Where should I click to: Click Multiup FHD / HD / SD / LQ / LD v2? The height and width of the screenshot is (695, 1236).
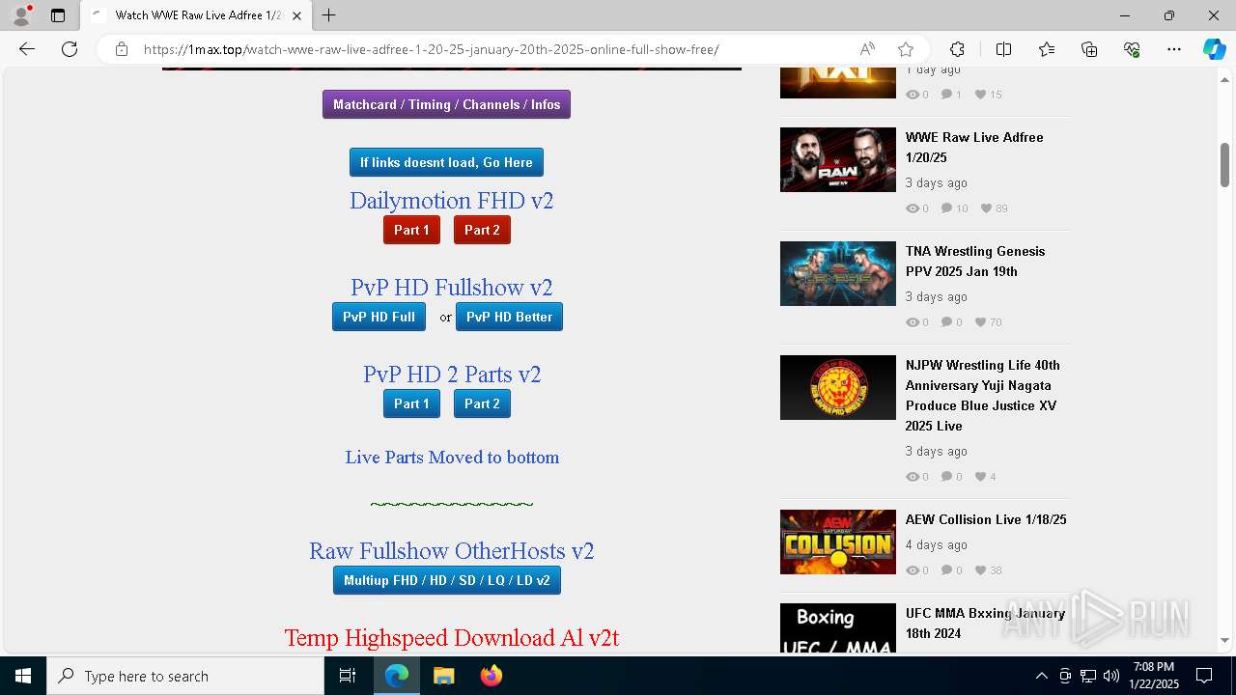(446, 580)
